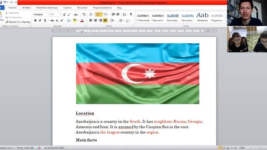Click the Multilevel list icon
Screen dimensions: 267x150
point(105,15)
